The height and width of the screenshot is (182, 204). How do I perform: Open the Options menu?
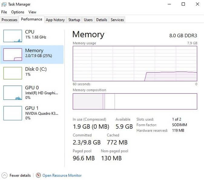[x=18, y=12]
